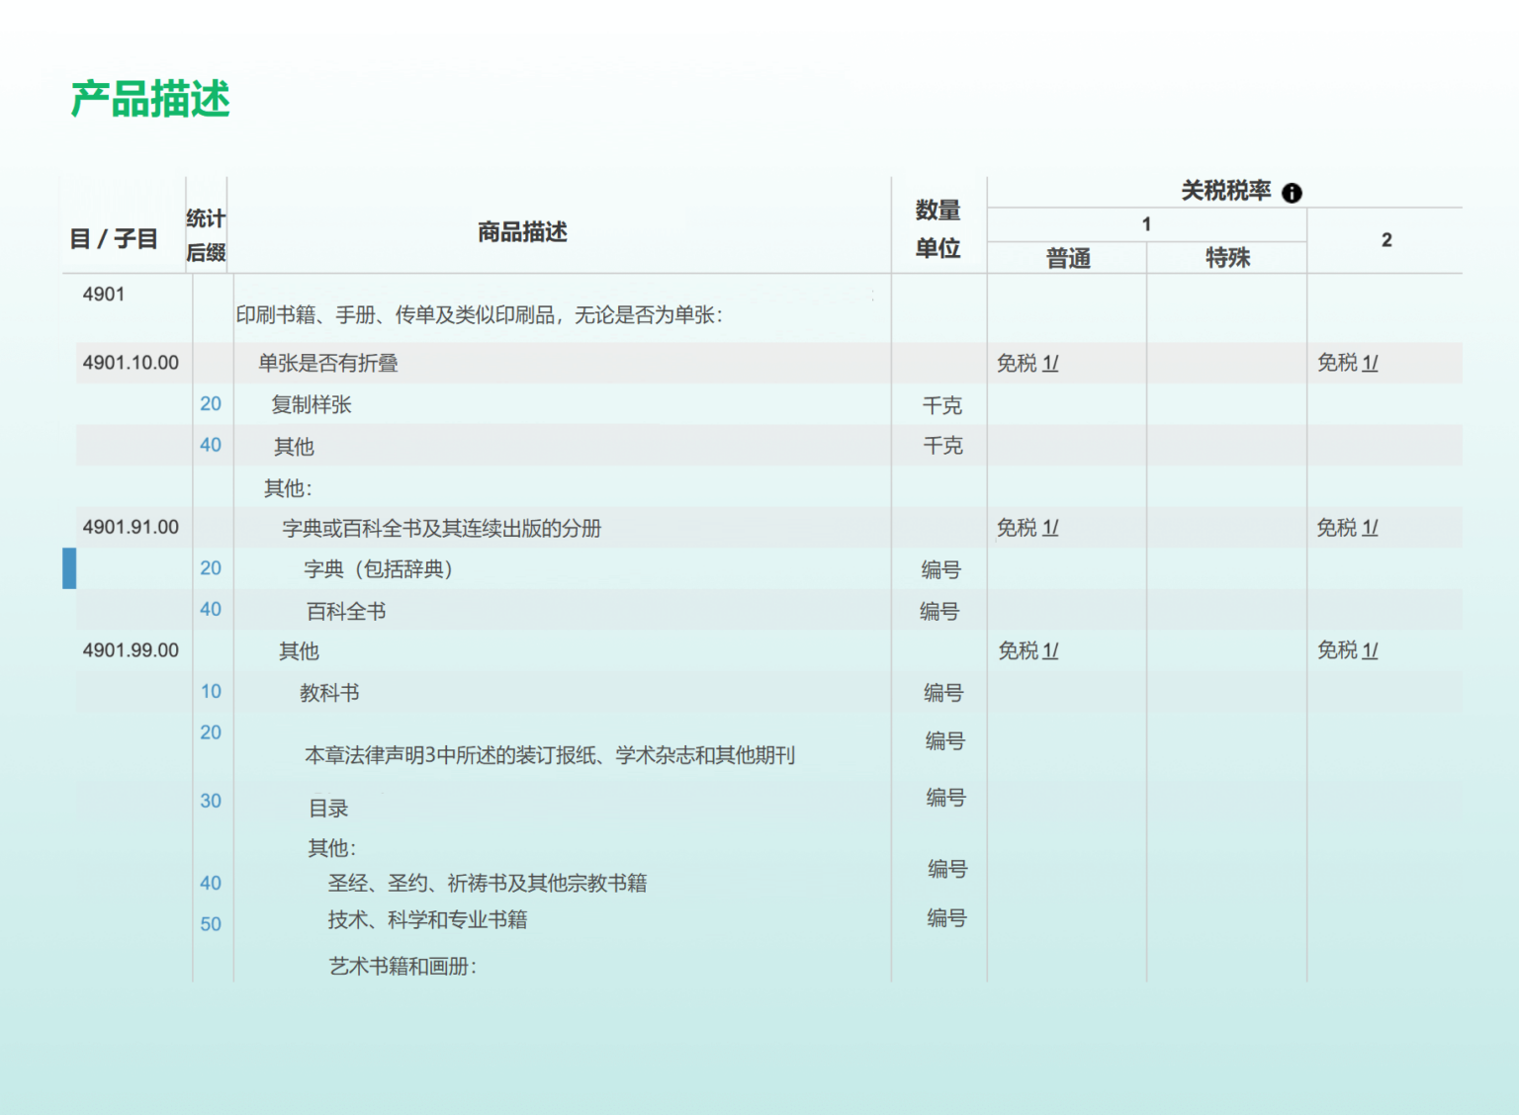
Task: Open footnote 1/ in column 2 for 4901.10.00
Action: tap(1370, 363)
